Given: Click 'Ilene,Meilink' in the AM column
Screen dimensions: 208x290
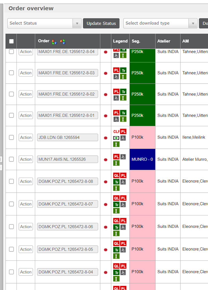Looking at the screenshot, I should click(194, 137).
